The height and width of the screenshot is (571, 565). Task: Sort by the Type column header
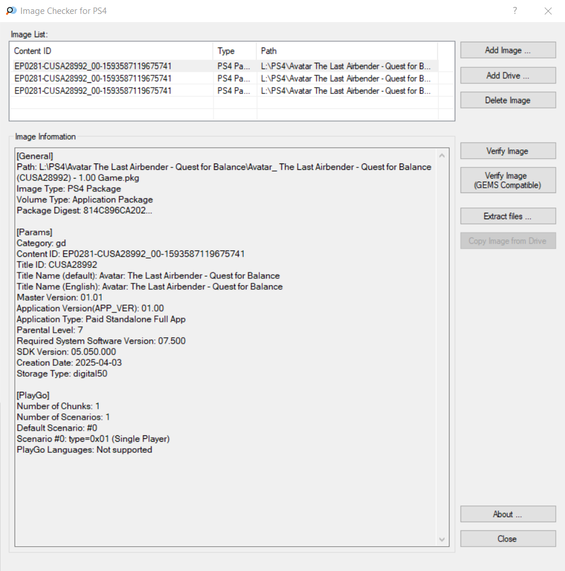(x=235, y=51)
